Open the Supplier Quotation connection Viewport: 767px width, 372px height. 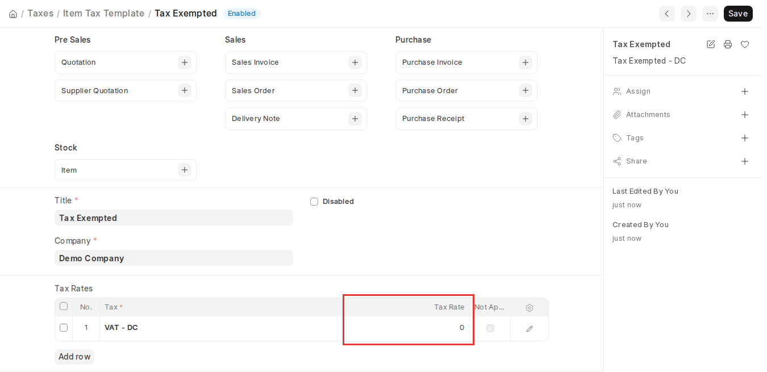pyautogui.click(x=95, y=91)
